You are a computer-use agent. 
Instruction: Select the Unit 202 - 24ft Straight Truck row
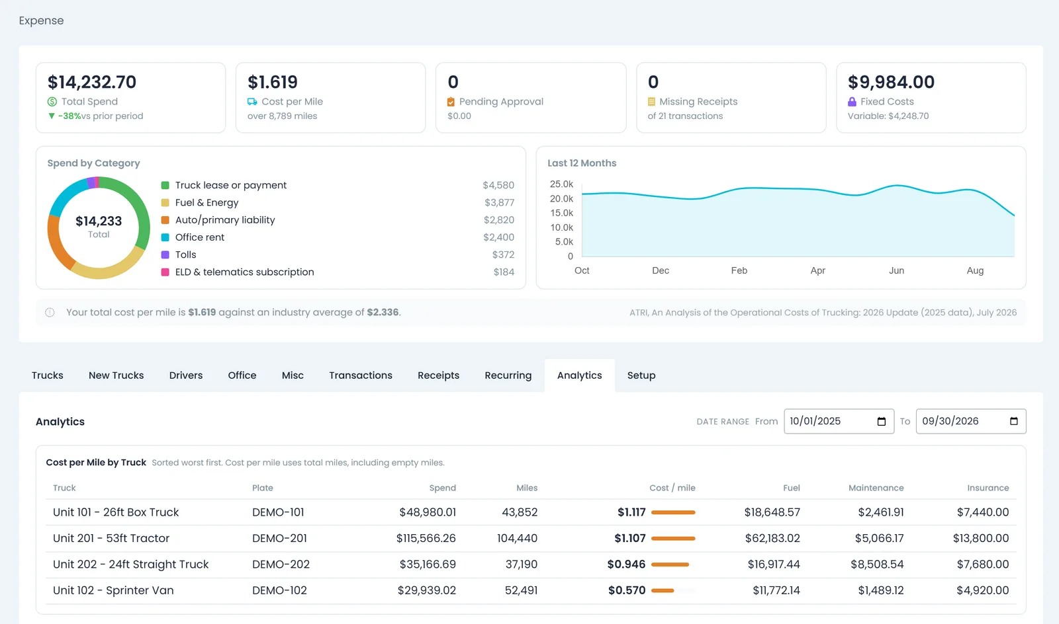pos(531,565)
